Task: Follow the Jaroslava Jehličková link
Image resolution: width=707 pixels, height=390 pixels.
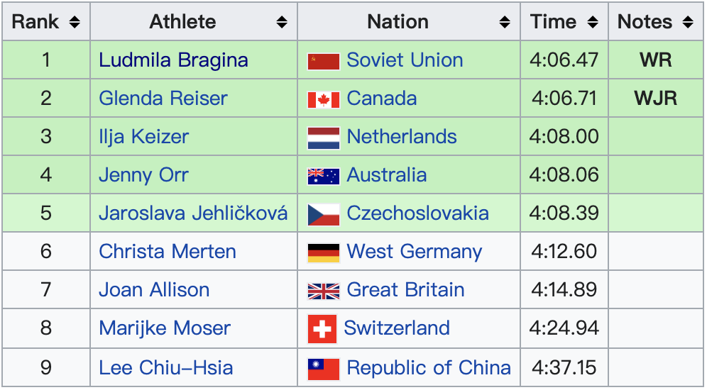Action: pyautogui.click(x=193, y=213)
